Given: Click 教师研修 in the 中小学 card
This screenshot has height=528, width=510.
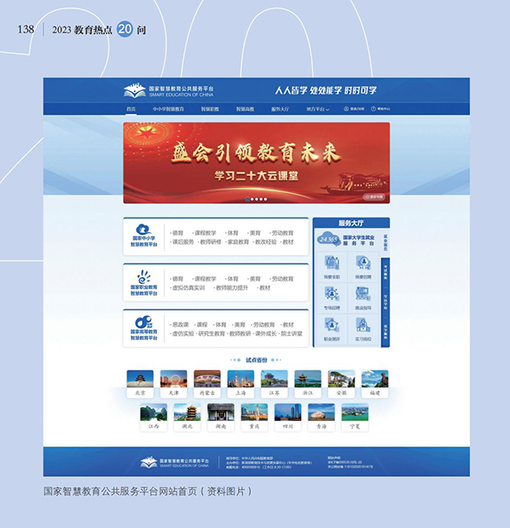Looking at the screenshot, I should 211,241.
